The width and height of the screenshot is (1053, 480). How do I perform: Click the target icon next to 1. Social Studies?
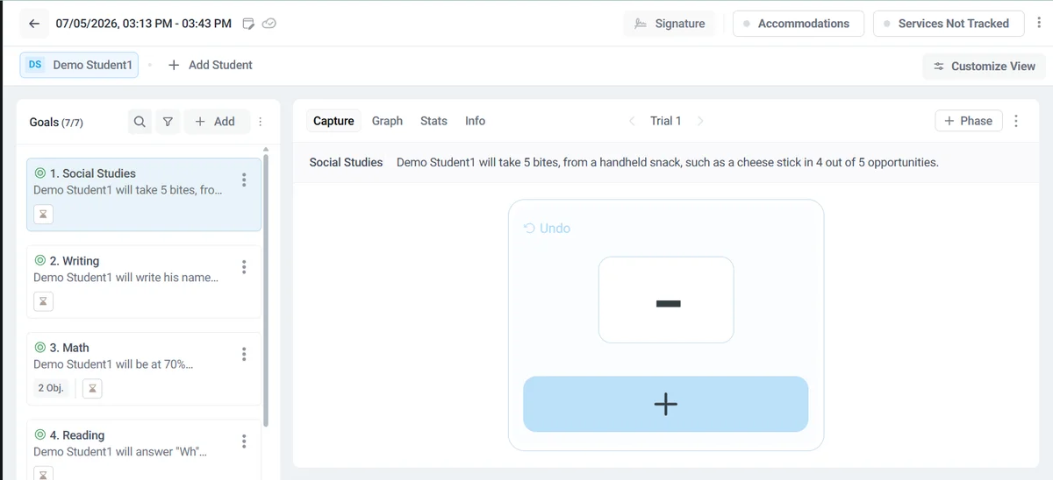tap(39, 173)
